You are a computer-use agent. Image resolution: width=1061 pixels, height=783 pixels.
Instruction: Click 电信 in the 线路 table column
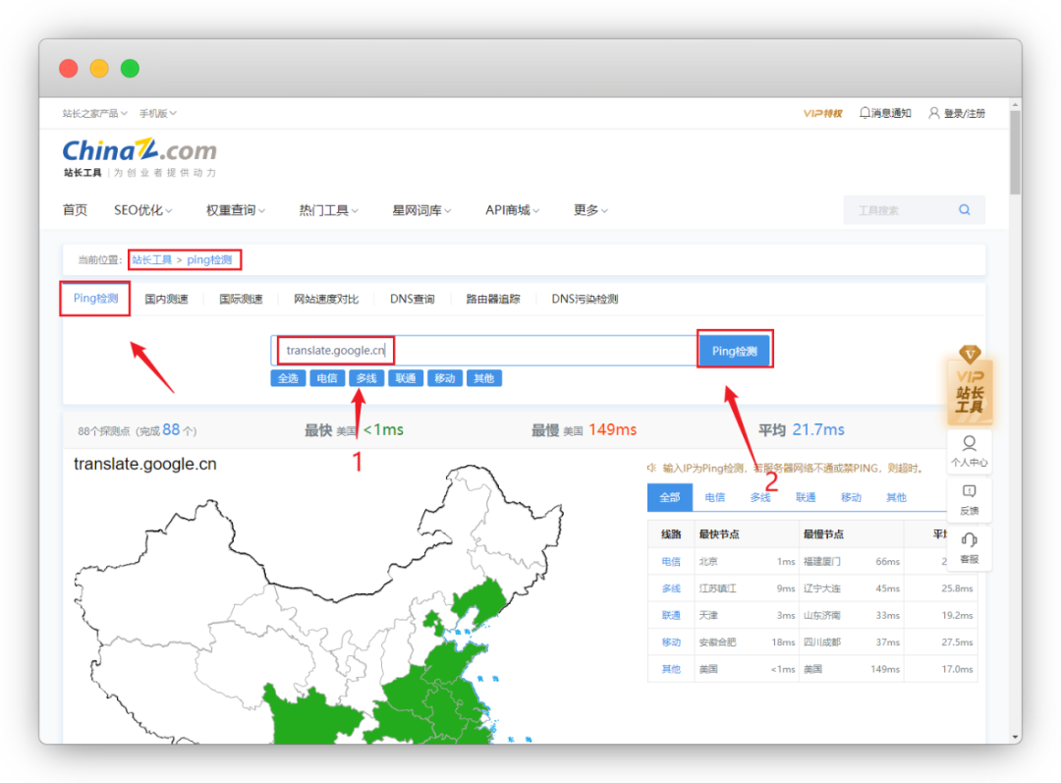pos(671,562)
